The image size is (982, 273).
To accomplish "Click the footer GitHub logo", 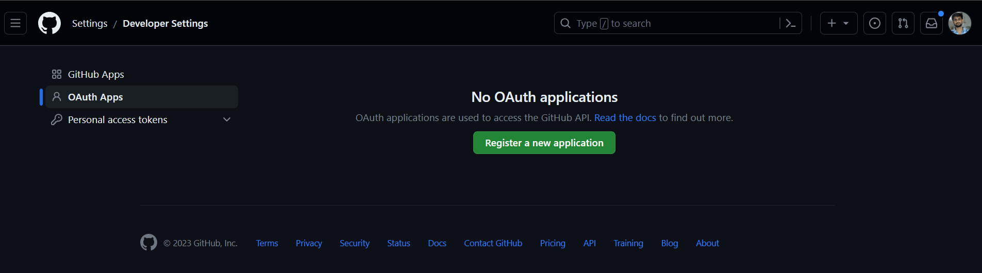I will (148, 242).
